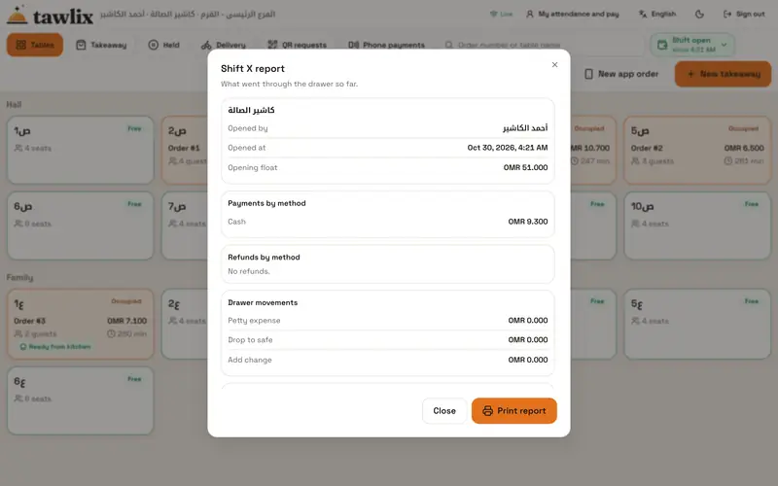Click the Print report button
Image resolution: width=778 pixels, height=486 pixels.
coord(514,410)
